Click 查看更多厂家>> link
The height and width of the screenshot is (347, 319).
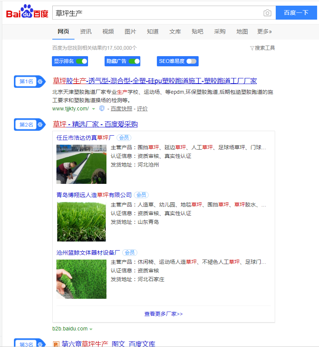[x=164, y=314]
